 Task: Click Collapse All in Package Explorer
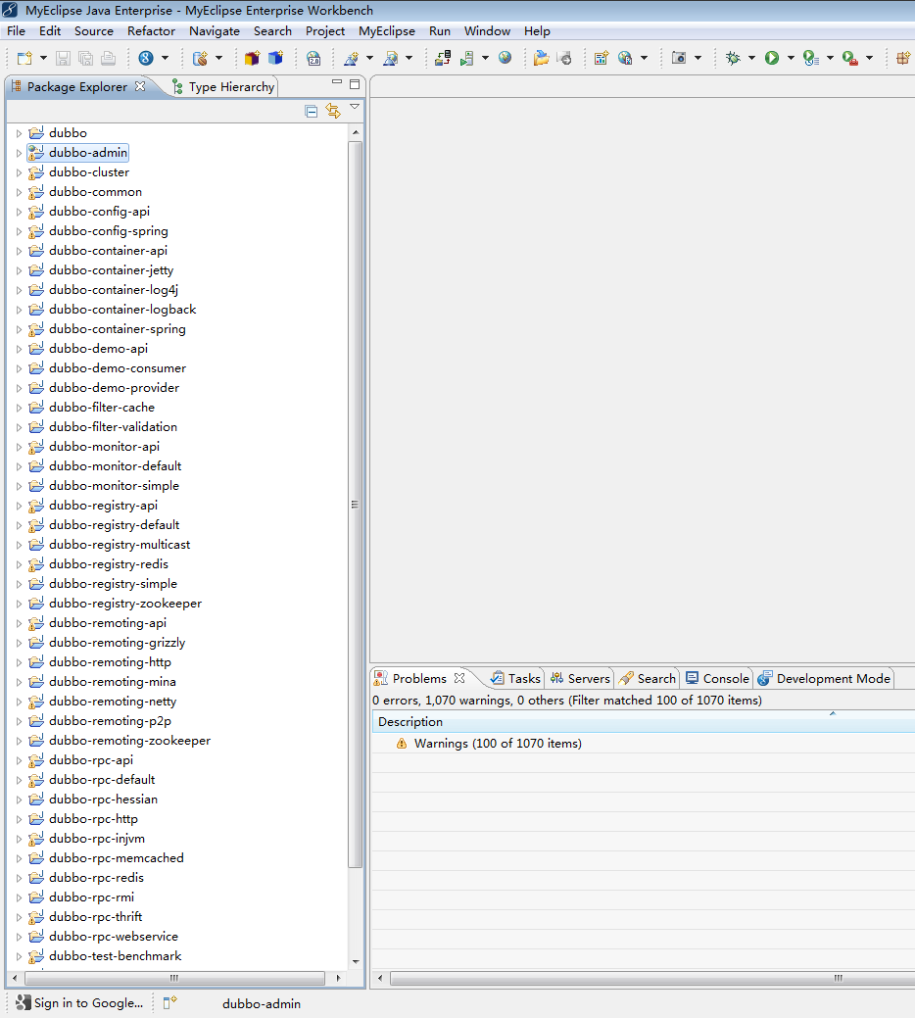pos(312,111)
